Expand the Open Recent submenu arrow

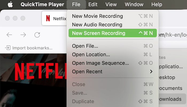[151, 72]
